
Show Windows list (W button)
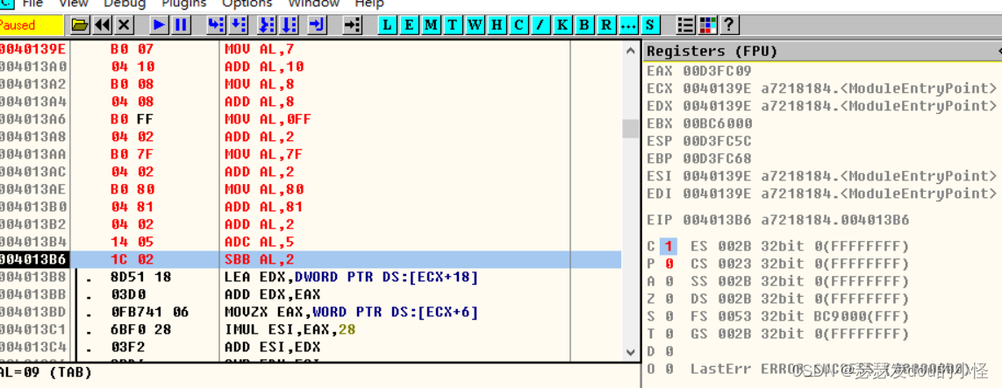coord(475,25)
